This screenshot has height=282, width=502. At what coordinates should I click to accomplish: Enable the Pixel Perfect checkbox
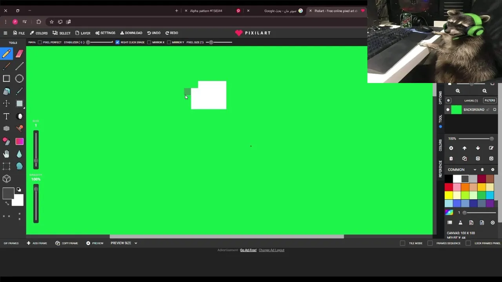(40, 42)
